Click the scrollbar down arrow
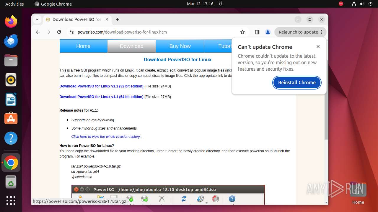 pos(326,202)
